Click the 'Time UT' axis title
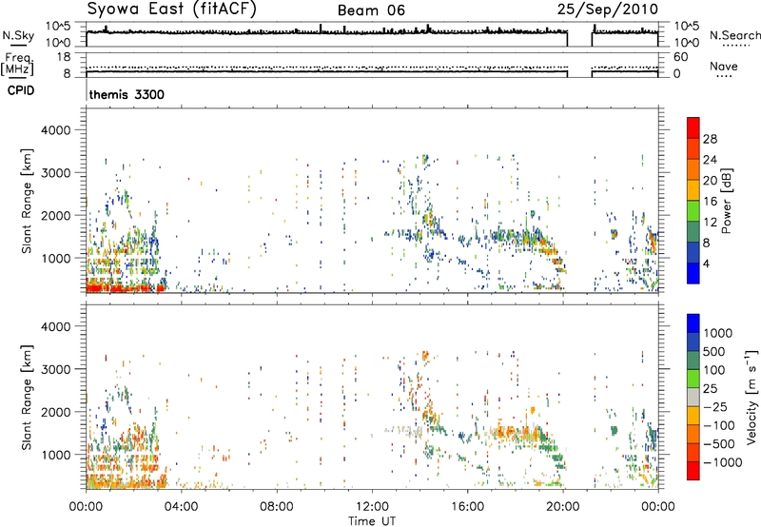The image size is (761, 527). (x=372, y=521)
